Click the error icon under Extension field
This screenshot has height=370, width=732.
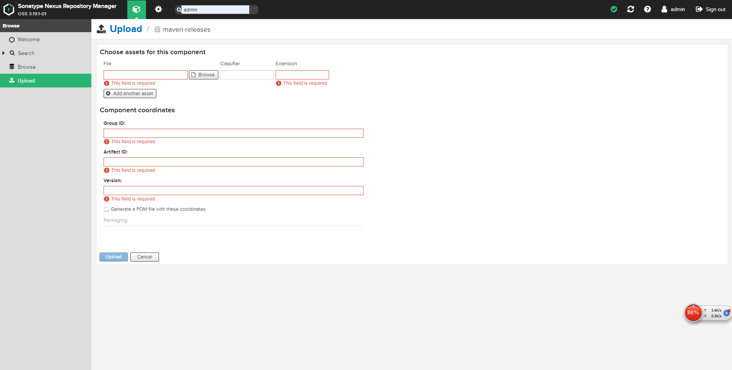279,83
